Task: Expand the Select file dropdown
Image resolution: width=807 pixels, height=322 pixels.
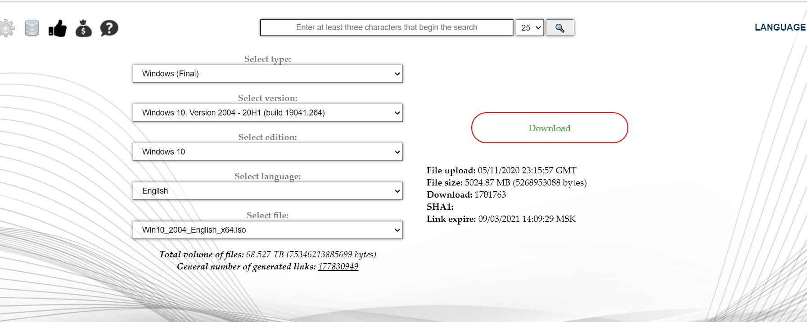Action: click(x=268, y=230)
